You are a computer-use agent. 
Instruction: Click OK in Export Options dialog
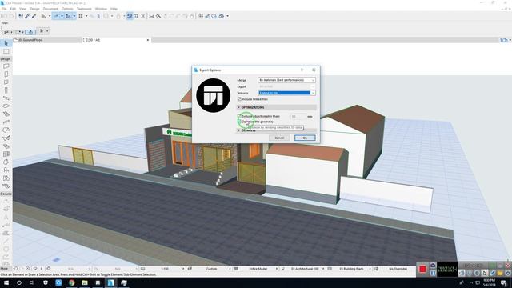(305, 138)
